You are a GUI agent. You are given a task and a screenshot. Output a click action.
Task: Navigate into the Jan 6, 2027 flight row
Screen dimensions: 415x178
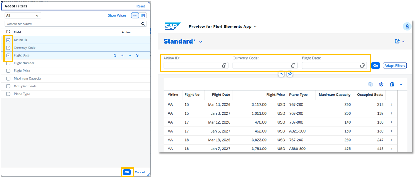(x=391, y=131)
